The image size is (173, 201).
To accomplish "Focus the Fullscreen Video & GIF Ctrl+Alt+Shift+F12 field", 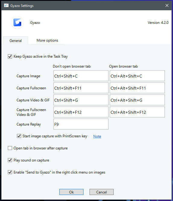I will pos(137,112).
